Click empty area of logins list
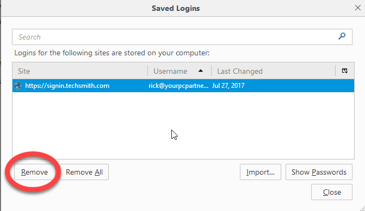The image size is (365, 211). coord(183,125)
